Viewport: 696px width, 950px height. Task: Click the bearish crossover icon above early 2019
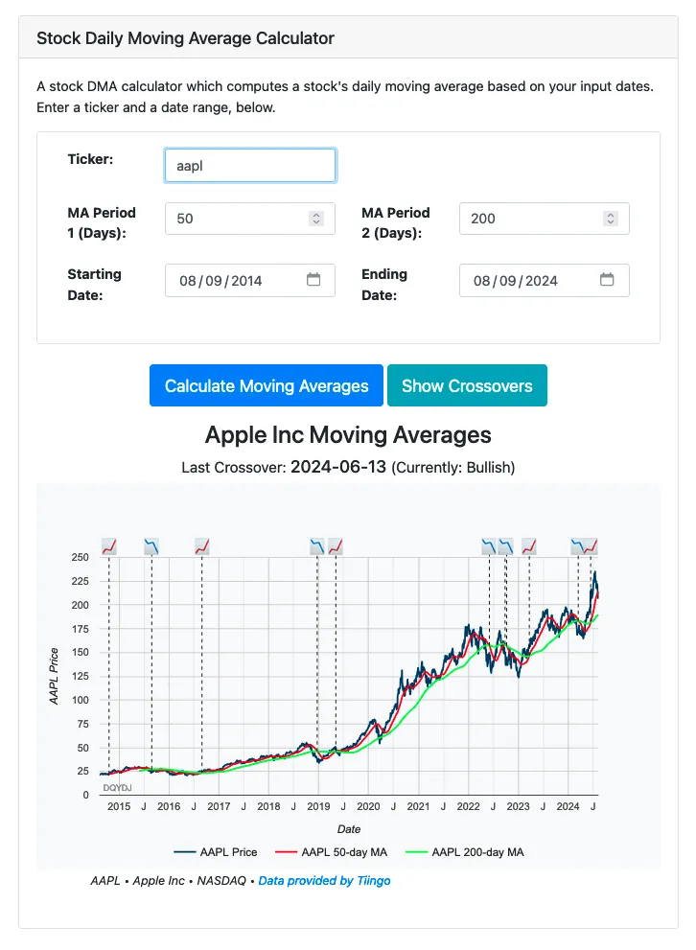315,544
